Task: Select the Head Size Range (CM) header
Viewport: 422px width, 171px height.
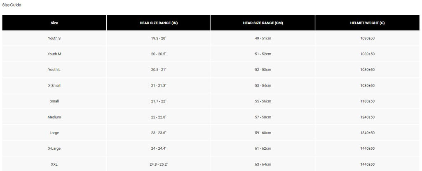Action: (x=263, y=23)
